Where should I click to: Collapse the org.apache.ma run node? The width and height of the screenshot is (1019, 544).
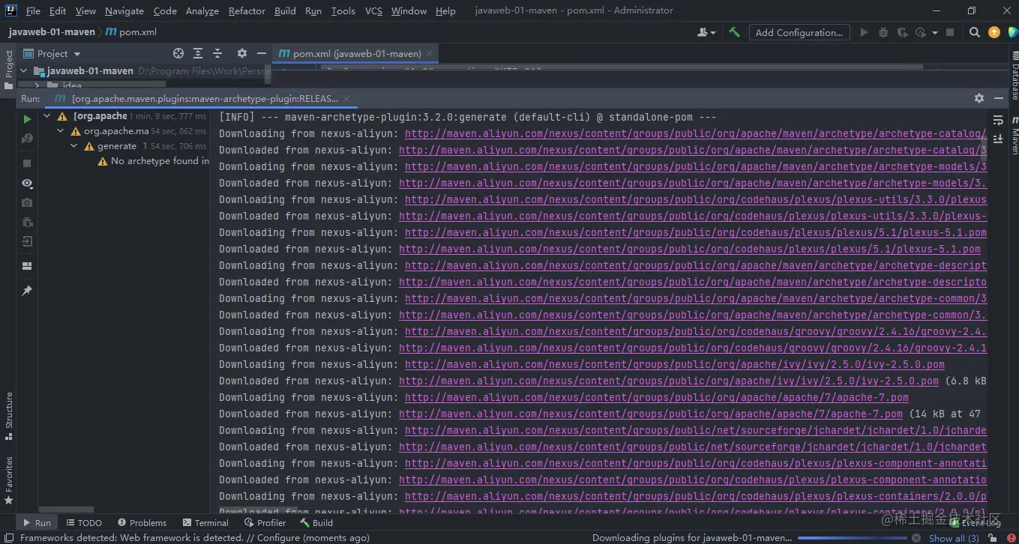click(x=61, y=131)
